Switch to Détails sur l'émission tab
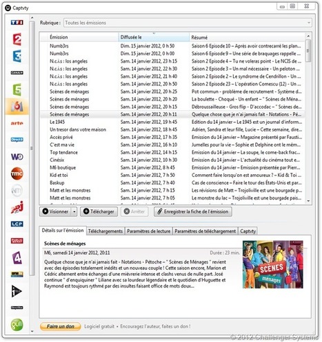The width and height of the screenshot is (322, 342). tap(63, 231)
